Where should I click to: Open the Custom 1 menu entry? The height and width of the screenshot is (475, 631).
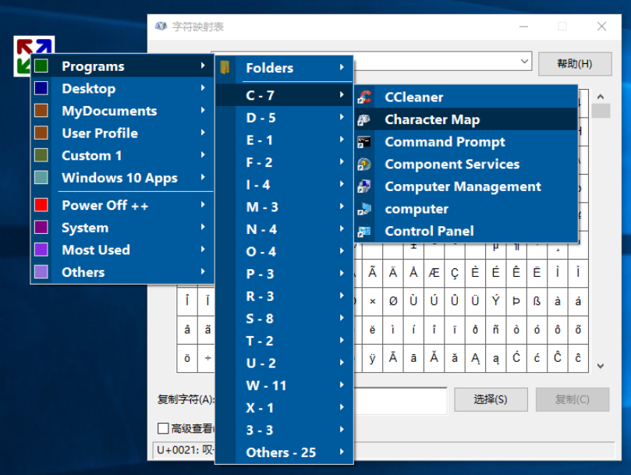[x=122, y=155]
